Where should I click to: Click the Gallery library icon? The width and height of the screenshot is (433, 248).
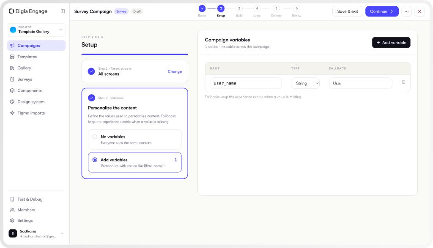(x=12, y=68)
